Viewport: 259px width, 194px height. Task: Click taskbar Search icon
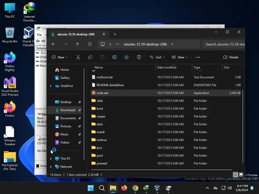coord(102,188)
